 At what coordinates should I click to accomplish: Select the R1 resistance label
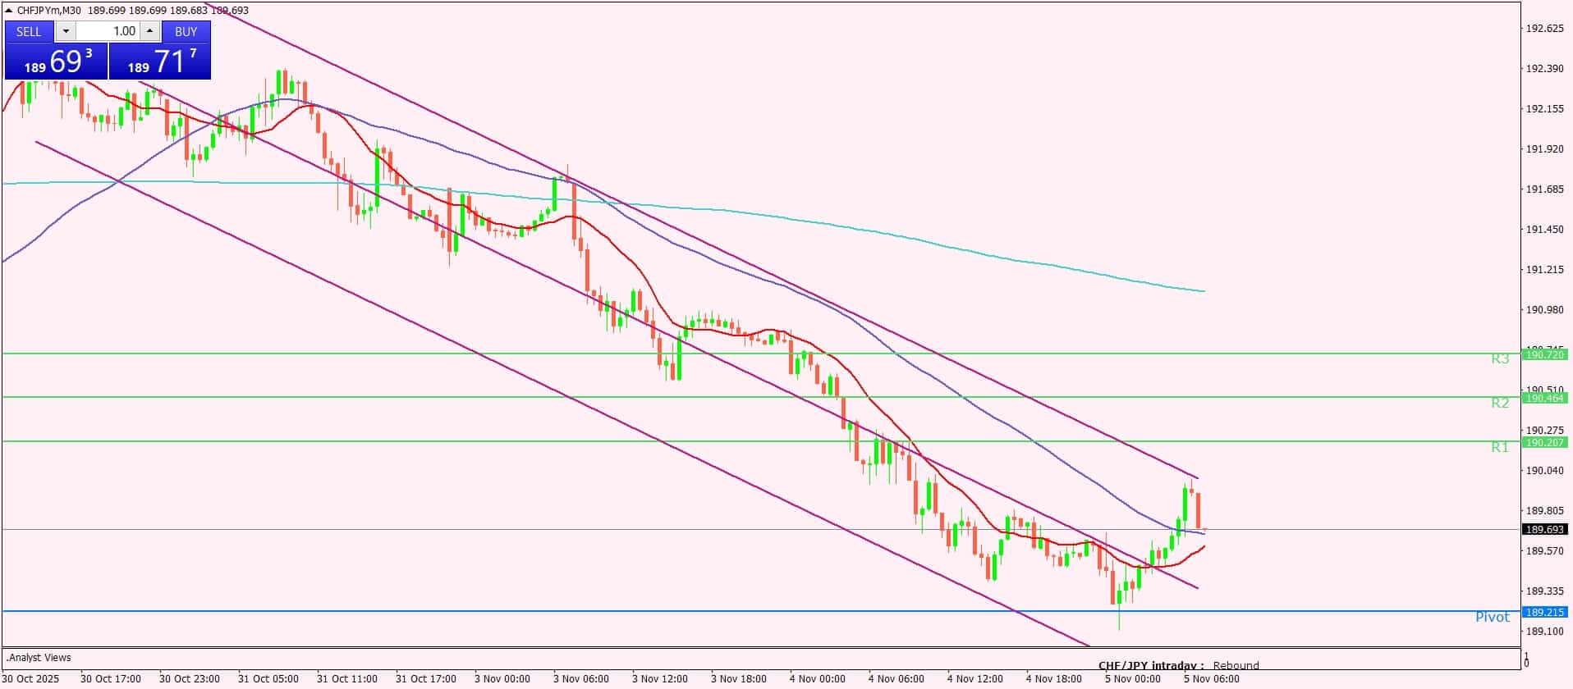[1500, 447]
